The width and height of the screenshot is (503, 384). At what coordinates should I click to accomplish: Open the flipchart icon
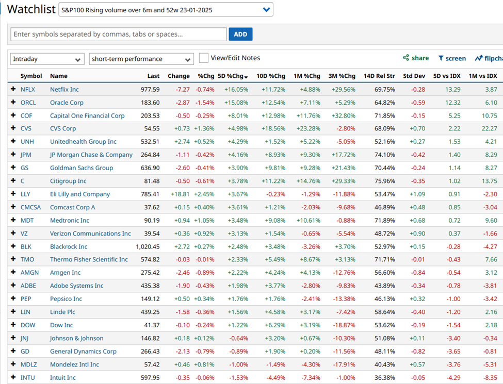(479, 58)
